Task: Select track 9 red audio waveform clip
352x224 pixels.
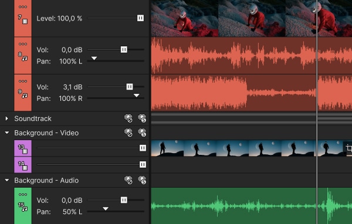Action: coord(252,93)
